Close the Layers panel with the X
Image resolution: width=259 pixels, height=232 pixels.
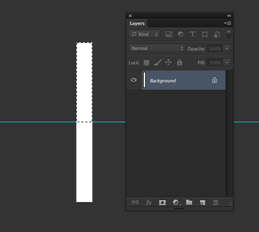pyautogui.click(x=130, y=16)
